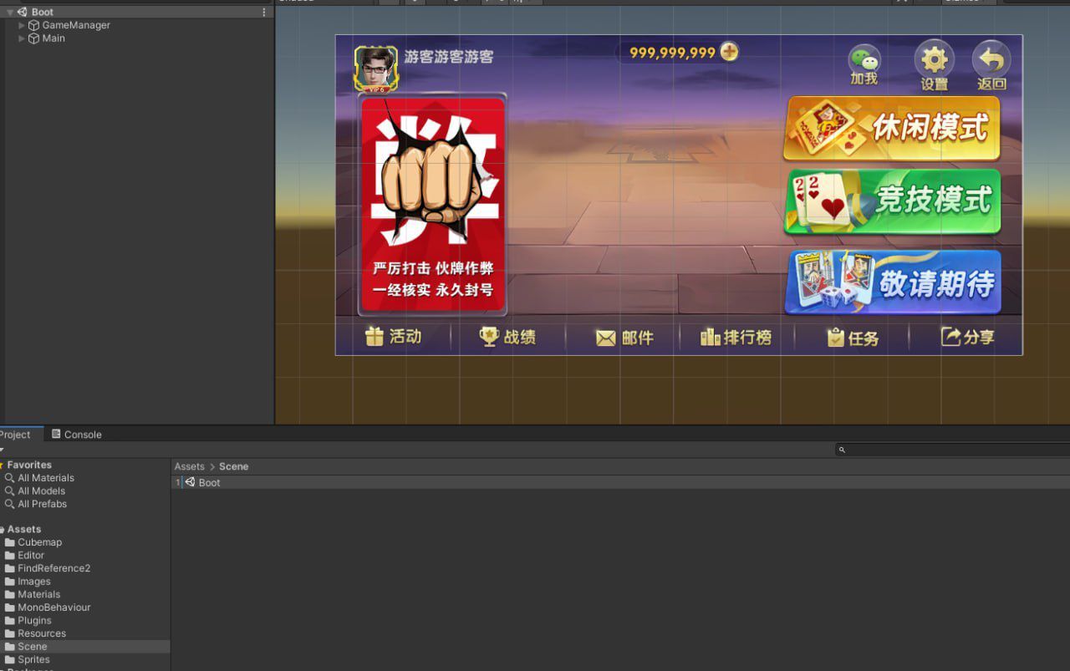
Task: Open the Hierarchy three-dot options menu
Action: (264, 13)
